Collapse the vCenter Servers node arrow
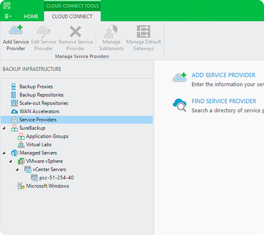This screenshot has width=264, height=235. pos(17,170)
